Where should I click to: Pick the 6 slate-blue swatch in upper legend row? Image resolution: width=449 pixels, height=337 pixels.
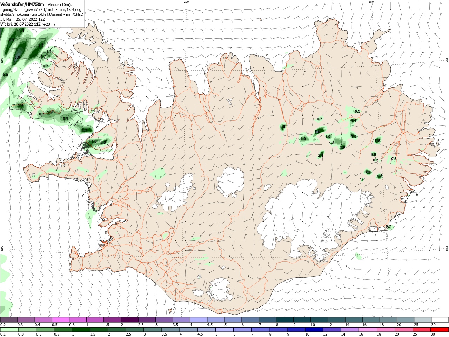point(250,320)
